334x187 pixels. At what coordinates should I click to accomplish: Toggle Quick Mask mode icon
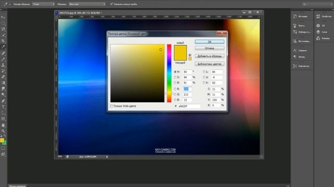pos(3,148)
